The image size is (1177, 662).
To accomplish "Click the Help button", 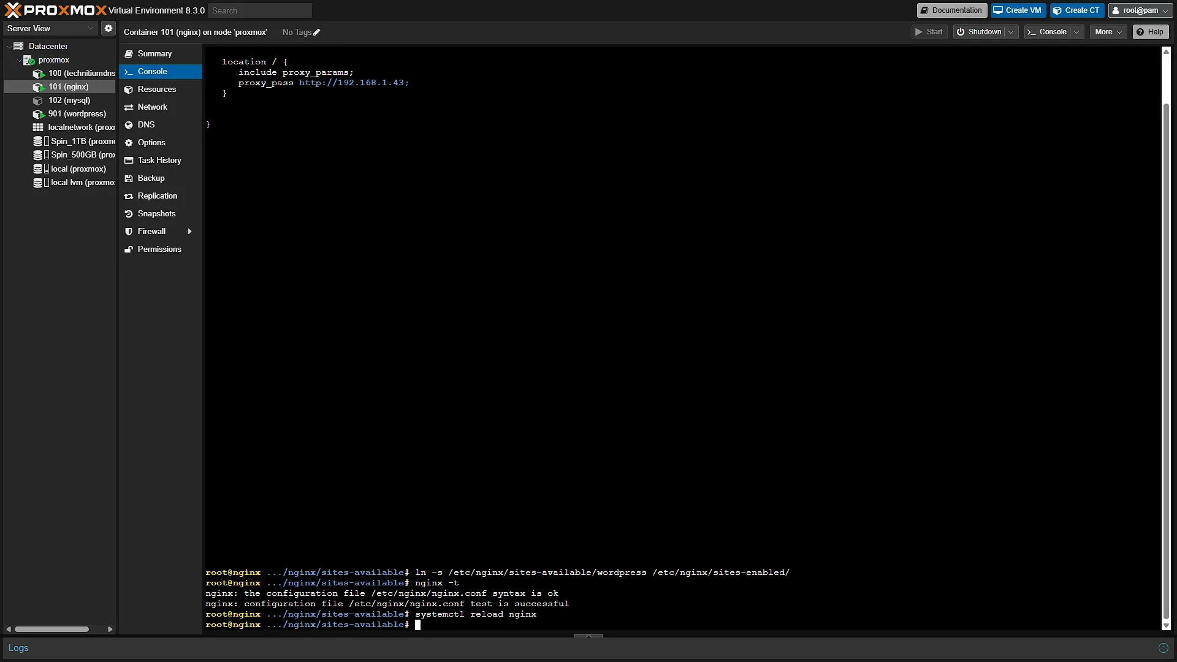I will [1151, 32].
